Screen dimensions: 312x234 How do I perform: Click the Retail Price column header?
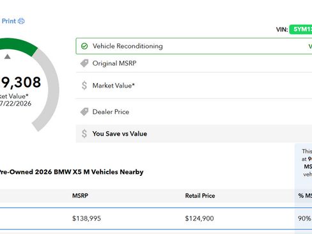click(200, 196)
